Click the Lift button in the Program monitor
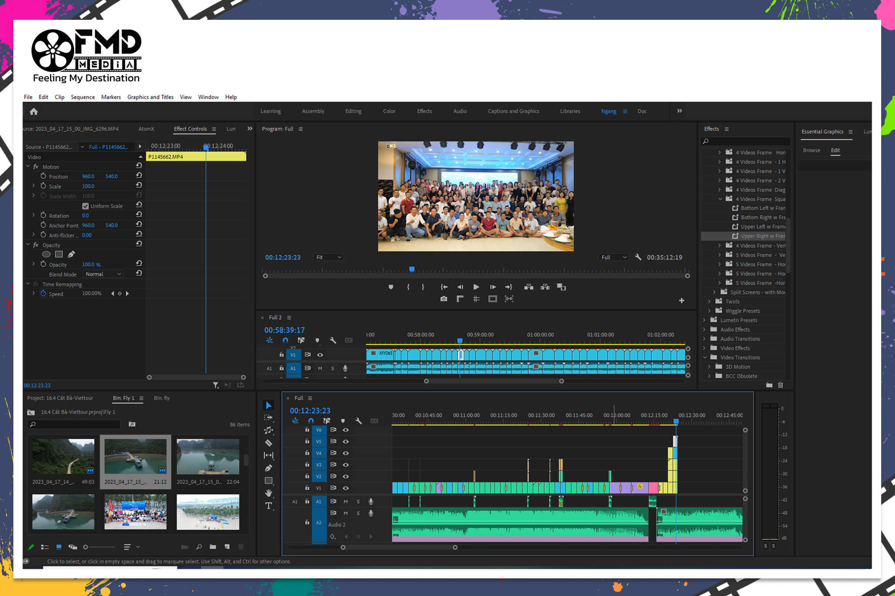 [x=529, y=287]
